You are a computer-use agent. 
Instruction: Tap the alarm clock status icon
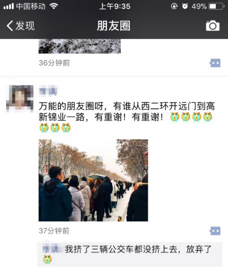click(185, 7)
